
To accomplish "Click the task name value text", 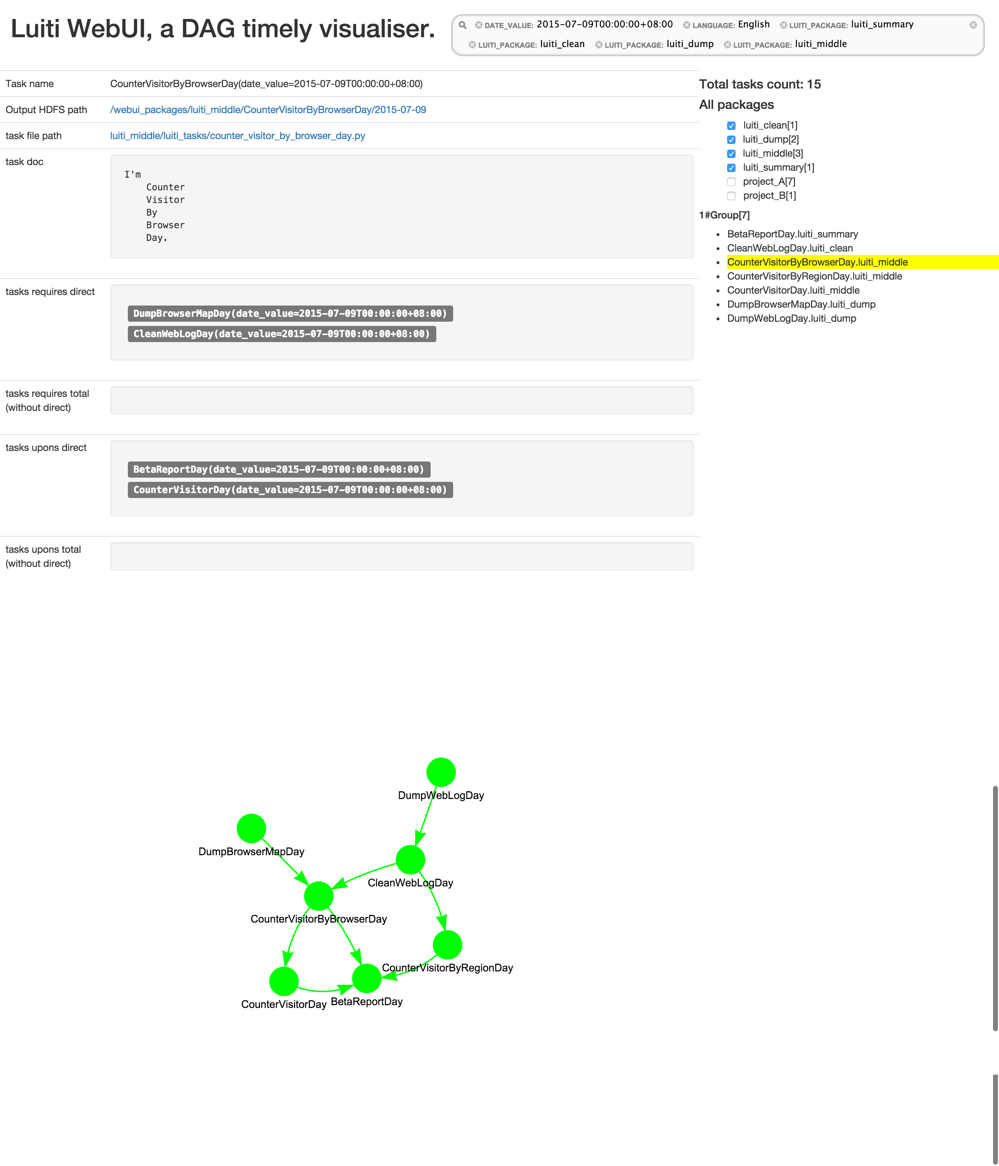I will pos(266,84).
